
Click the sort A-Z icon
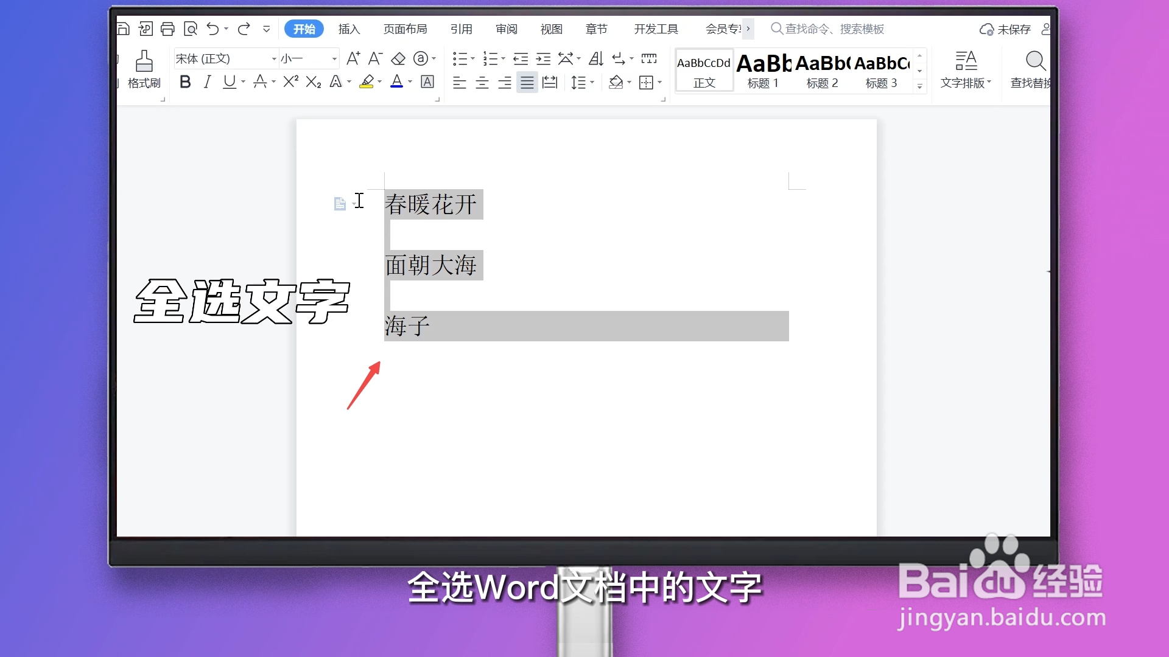tap(596, 58)
